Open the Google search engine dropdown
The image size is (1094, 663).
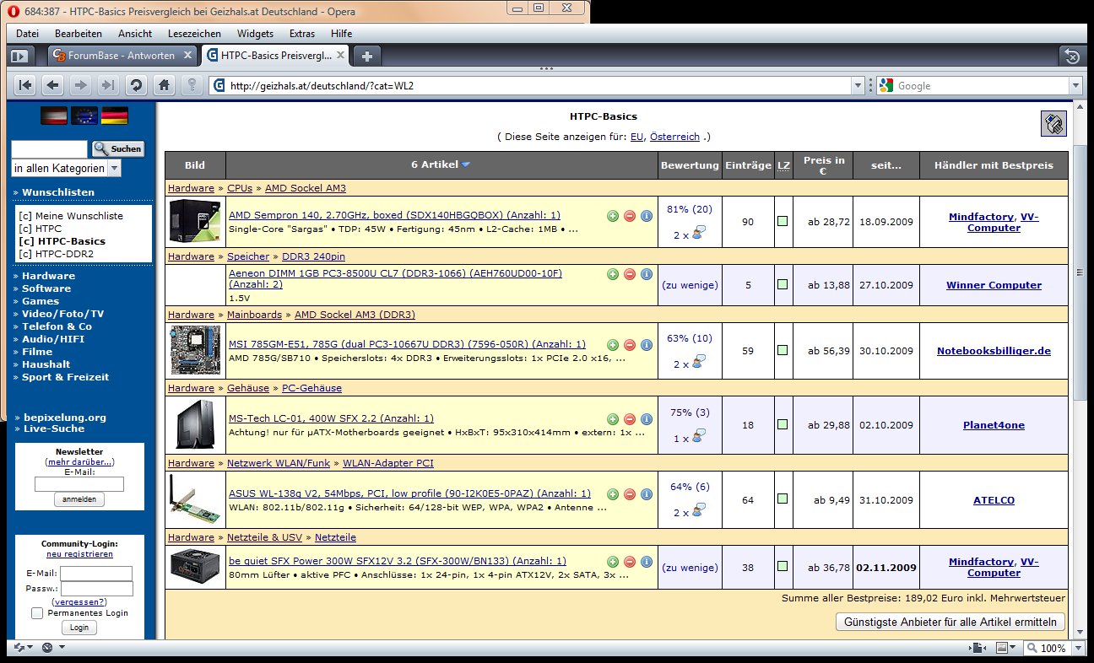tap(1075, 85)
